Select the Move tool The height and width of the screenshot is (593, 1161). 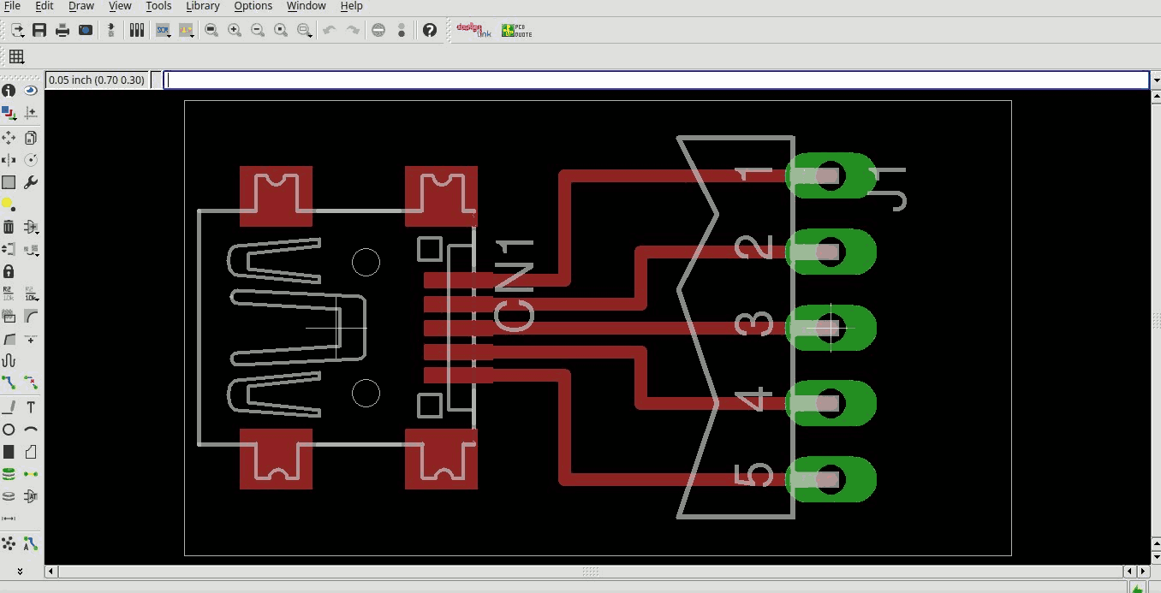pyautogui.click(x=9, y=138)
